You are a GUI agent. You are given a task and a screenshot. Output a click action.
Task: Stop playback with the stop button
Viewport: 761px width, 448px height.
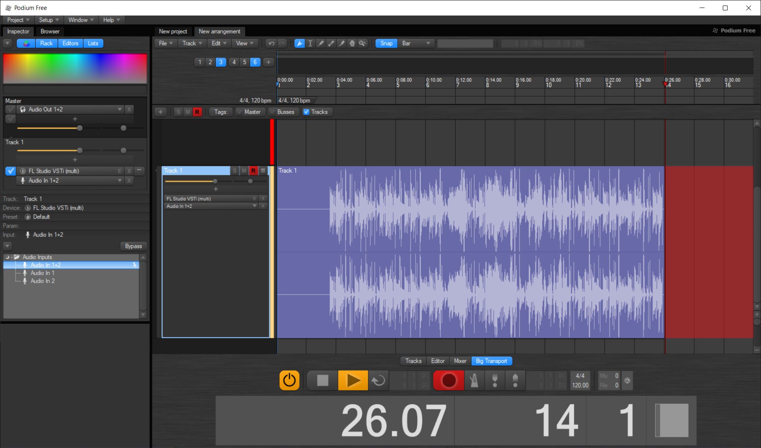322,380
